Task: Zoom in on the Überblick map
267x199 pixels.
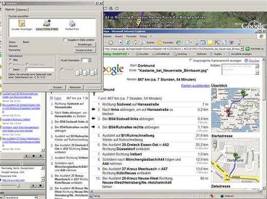Action: pyautogui.click(x=215, y=91)
